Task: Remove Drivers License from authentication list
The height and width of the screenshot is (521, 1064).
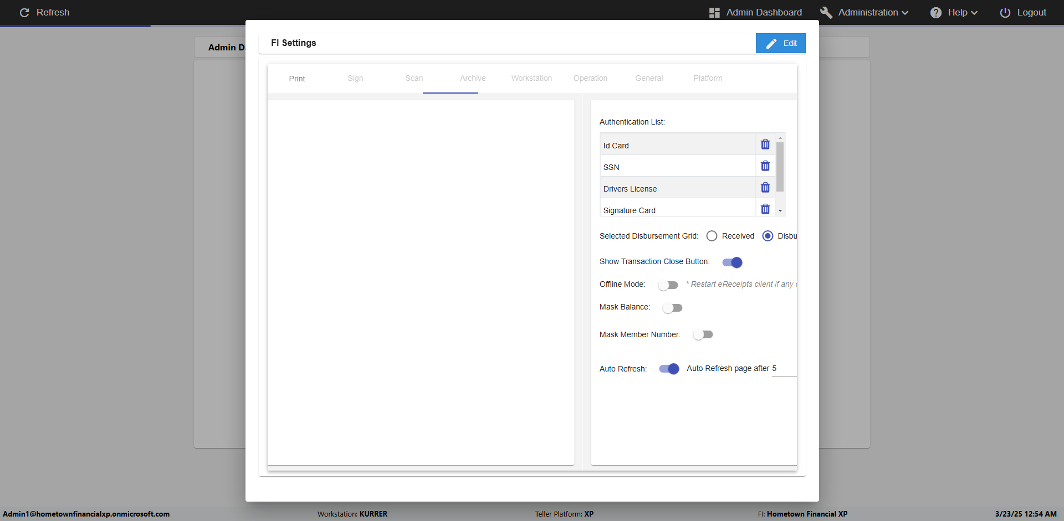Action: 765,188
